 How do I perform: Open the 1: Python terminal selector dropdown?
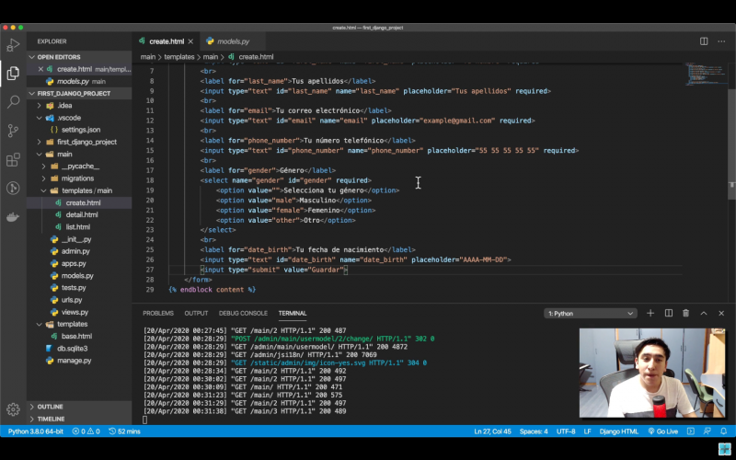point(589,313)
